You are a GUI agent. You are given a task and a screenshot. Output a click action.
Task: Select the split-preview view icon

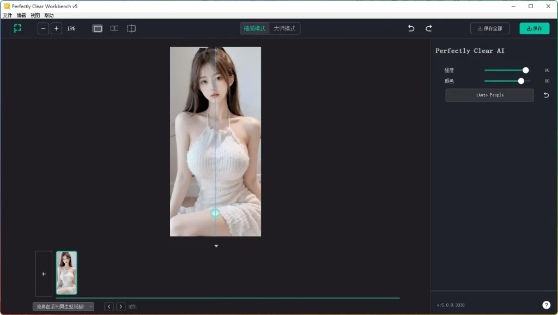pos(131,28)
